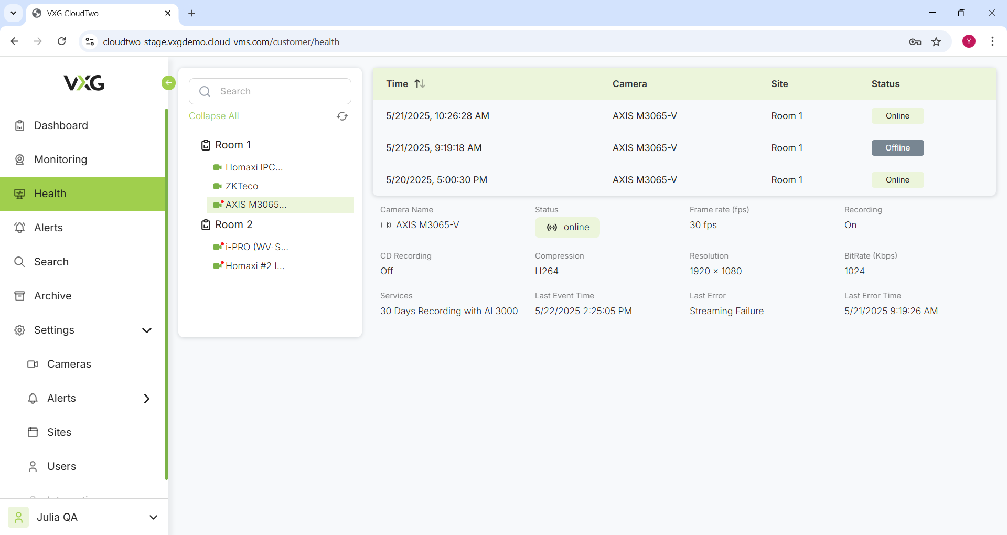Open the Dashboard page
This screenshot has width=1007, height=535.
click(x=61, y=125)
